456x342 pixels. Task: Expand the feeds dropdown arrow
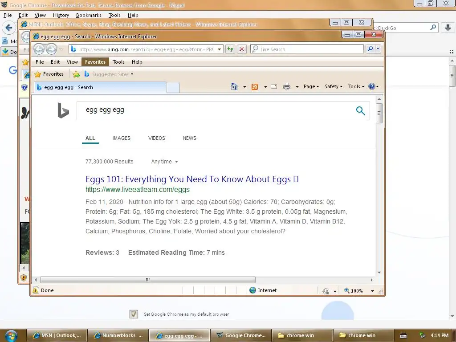pyautogui.click(x=265, y=87)
